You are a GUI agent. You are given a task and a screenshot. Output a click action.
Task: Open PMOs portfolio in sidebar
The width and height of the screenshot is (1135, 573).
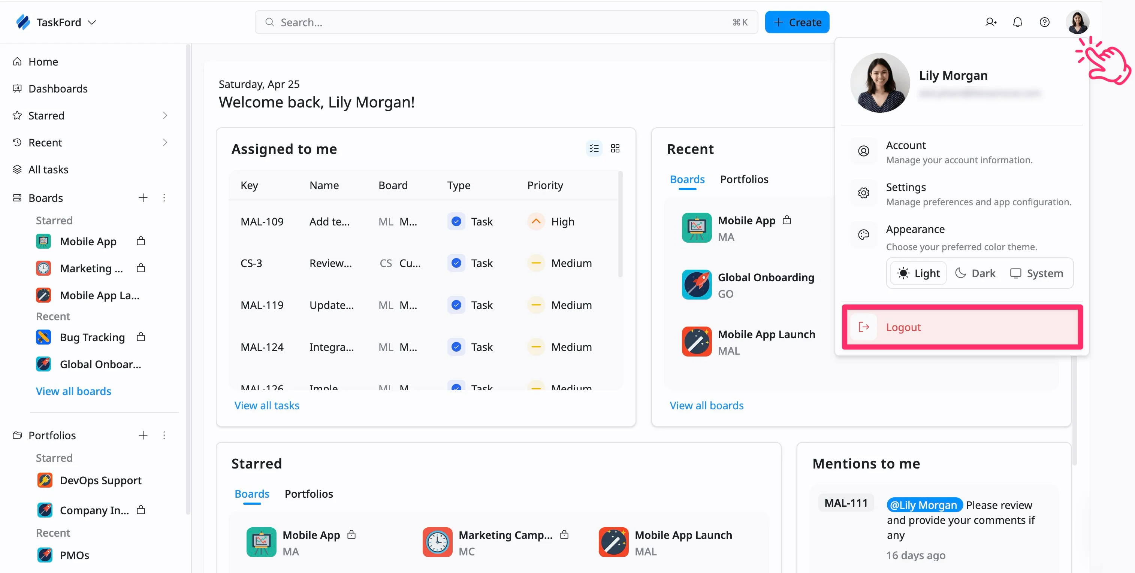[63, 555]
